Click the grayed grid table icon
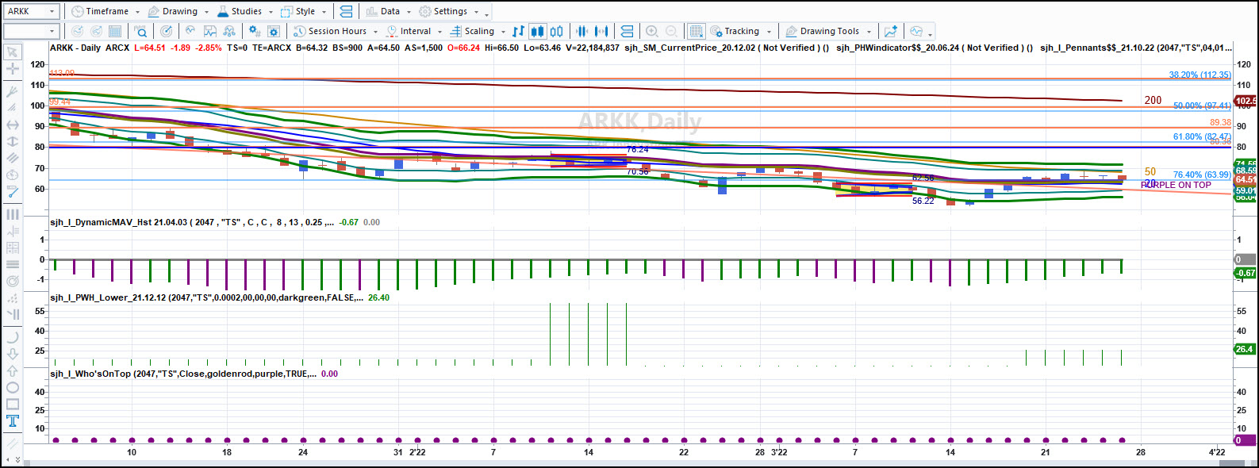The width and height of the screenshot is (1259, 468). click(x=115, y=32)
